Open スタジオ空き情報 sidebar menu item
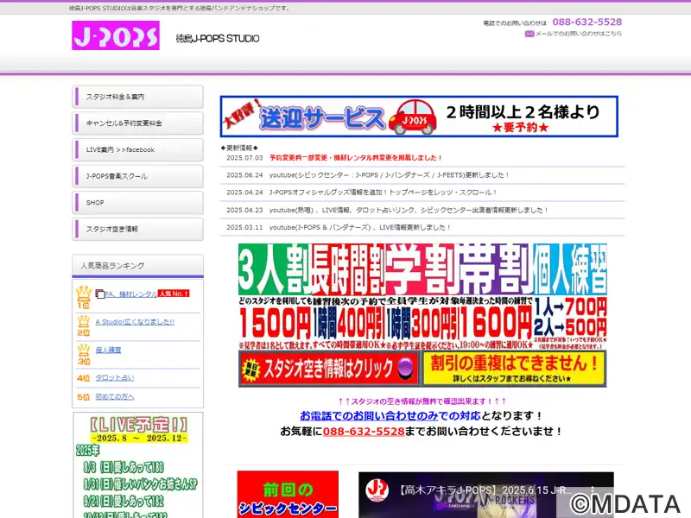691x518 pixels. click(x=137, y=229)
